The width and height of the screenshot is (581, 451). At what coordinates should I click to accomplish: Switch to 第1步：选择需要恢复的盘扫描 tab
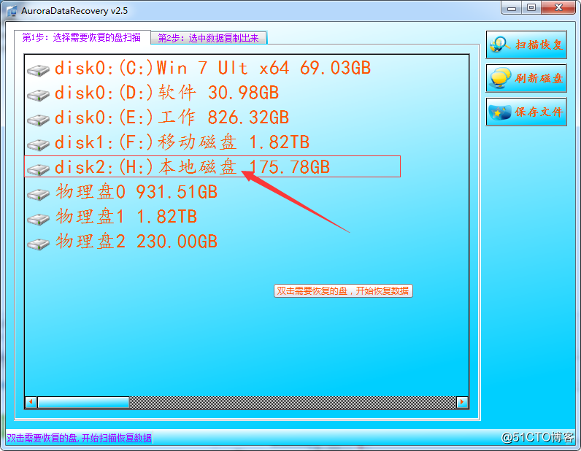[82, 37]
